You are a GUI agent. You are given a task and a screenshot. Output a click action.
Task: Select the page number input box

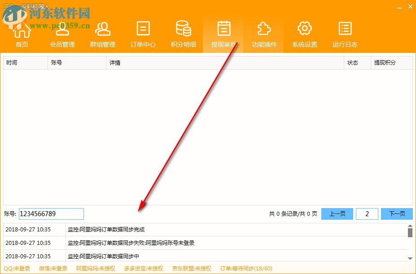click(x=367, y=214)
